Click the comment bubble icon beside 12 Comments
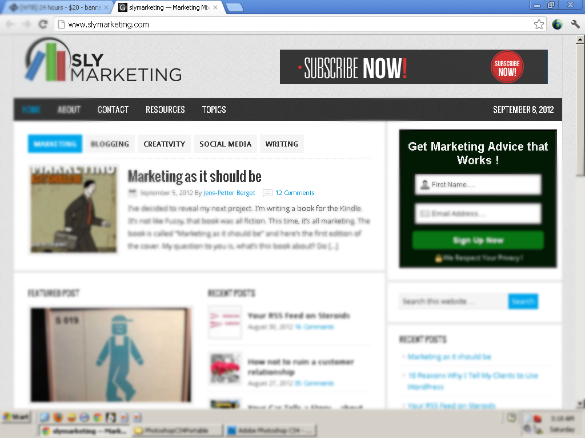Image resolution: width=585 pixels, height=438 pixels. pyautogui.click(x=267, y=193)
